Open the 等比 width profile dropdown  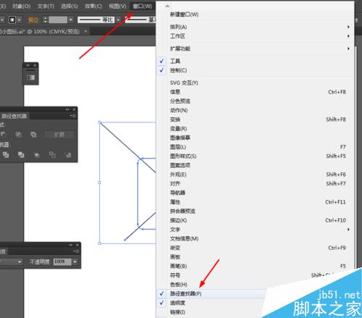click(x=118, y=20)
